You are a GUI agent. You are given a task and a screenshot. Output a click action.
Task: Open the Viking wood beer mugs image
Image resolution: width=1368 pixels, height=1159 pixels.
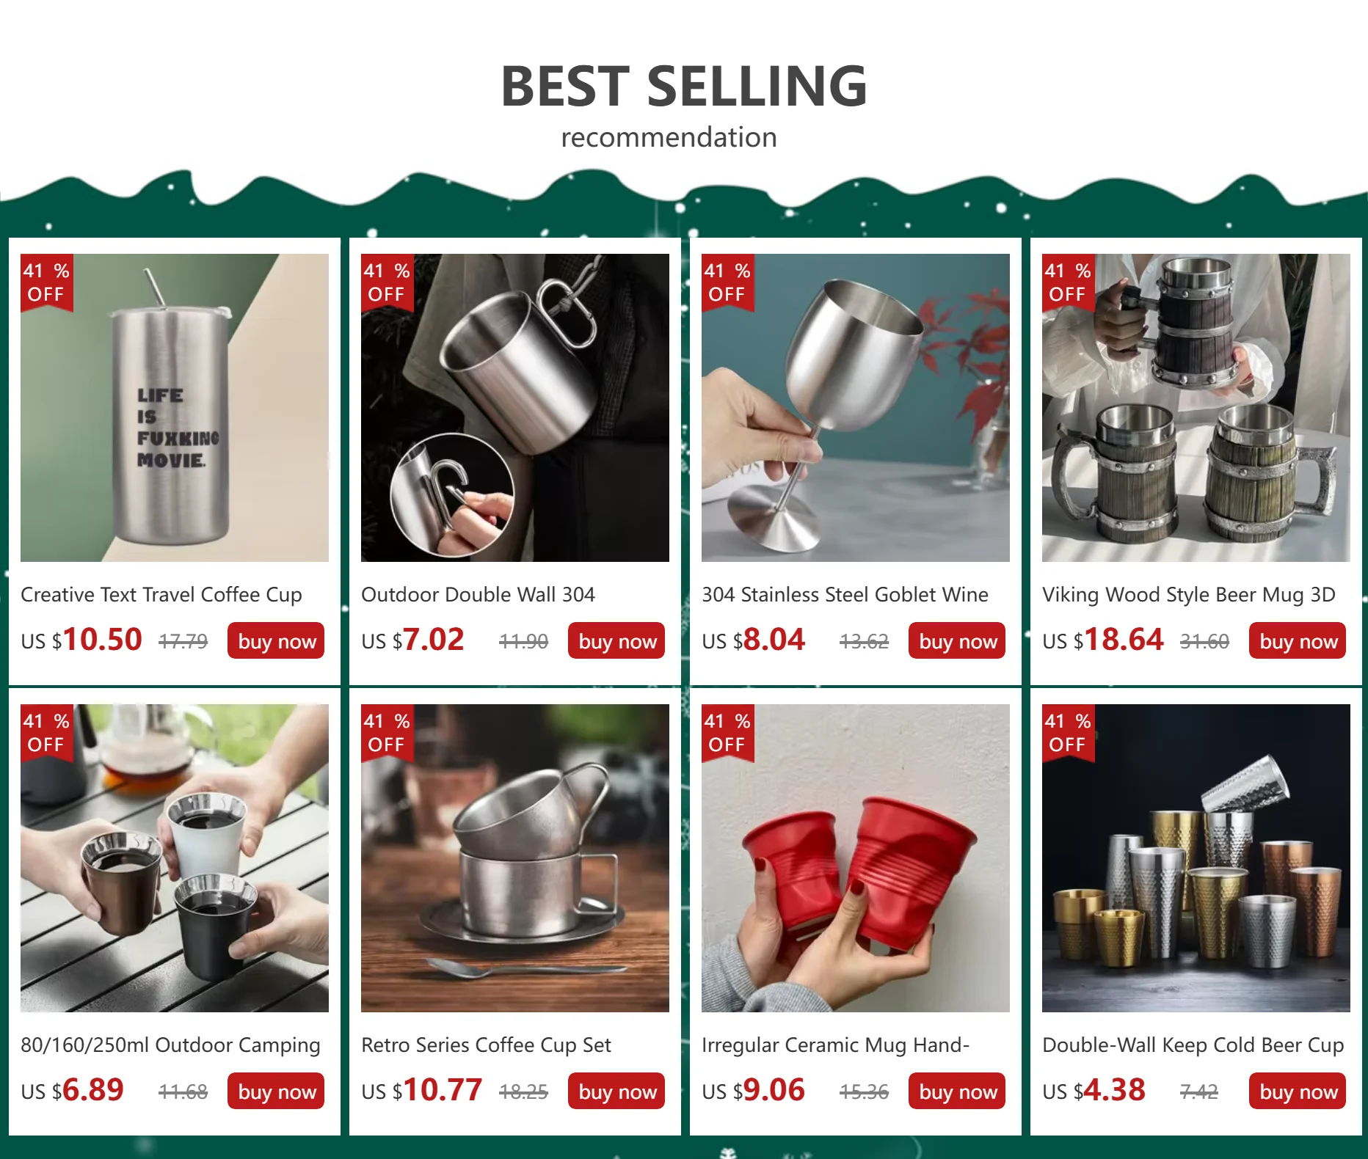click(x=1196, y=408)
